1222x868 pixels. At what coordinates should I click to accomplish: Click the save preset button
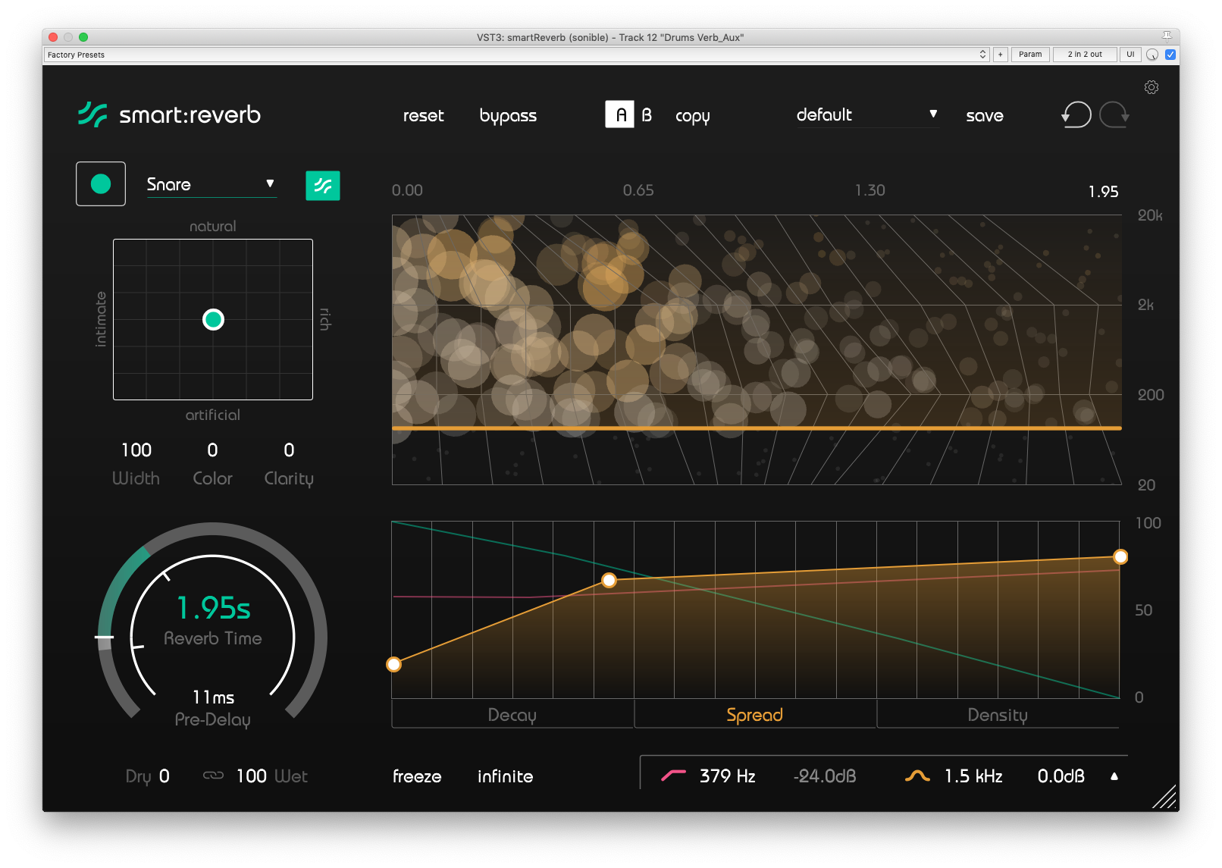tap(985, 115)
